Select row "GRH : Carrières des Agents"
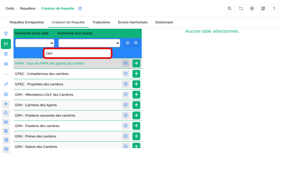Viewport: 284px width, 169px height. tap(77, 105)
